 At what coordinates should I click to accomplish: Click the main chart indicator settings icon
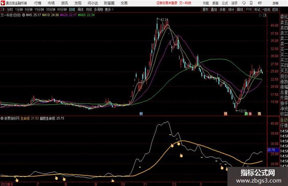click(x=23, y=15)
